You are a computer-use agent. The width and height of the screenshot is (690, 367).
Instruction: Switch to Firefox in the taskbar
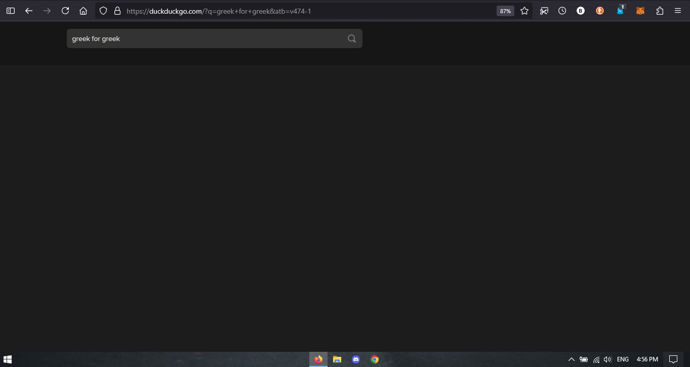tap(318, 359)
